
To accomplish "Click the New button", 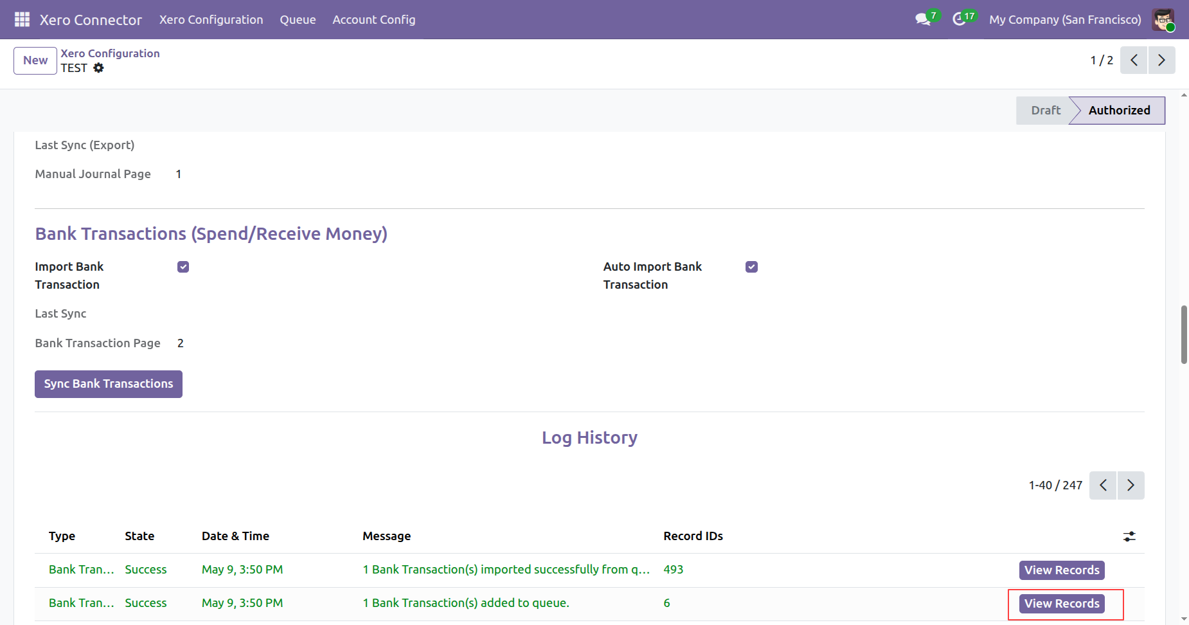I will [35, 60].
